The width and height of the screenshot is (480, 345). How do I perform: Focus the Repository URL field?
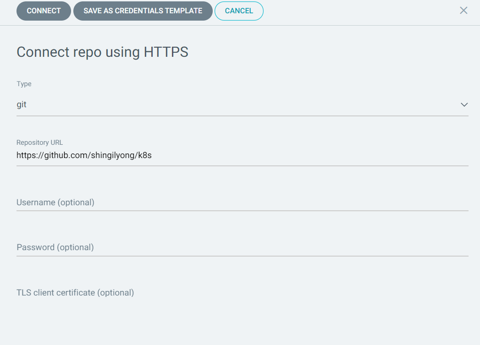coord(243,156)
